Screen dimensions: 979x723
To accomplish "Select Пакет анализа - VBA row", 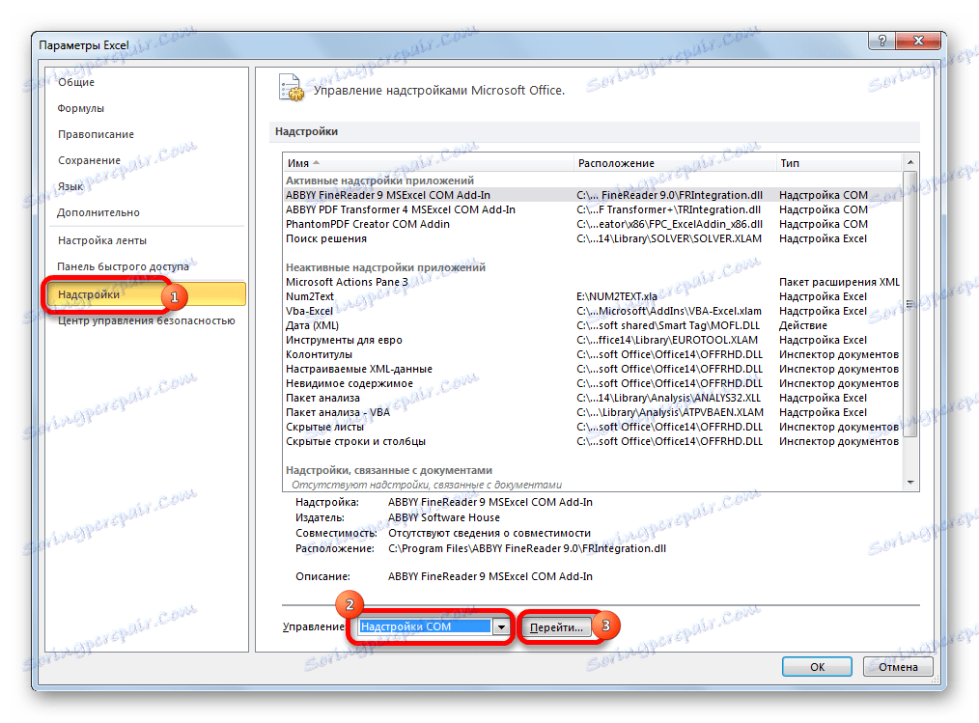I will [x=593, y=413].
